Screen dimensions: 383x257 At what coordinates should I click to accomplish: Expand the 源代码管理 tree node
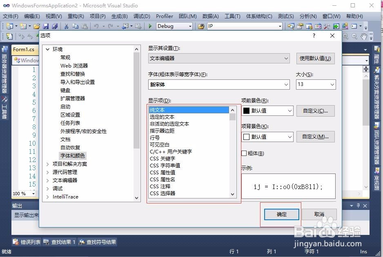pos(48,172)
